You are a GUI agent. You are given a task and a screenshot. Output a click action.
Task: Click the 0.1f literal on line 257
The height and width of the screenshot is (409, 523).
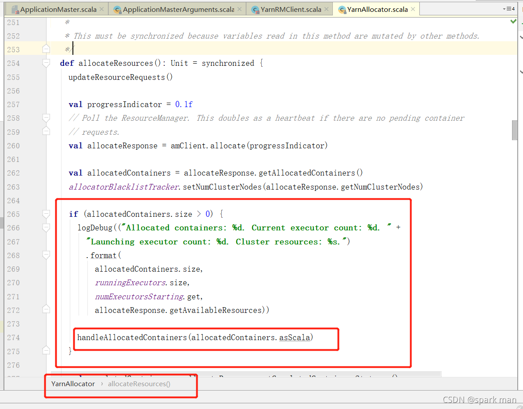tap(184, 105)
